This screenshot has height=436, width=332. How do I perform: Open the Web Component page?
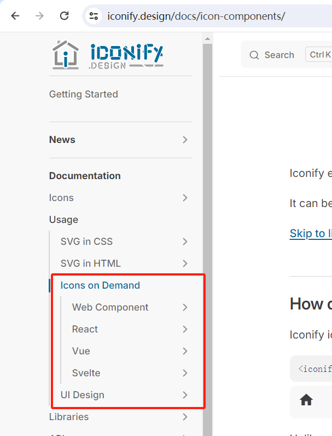point(110,307)
